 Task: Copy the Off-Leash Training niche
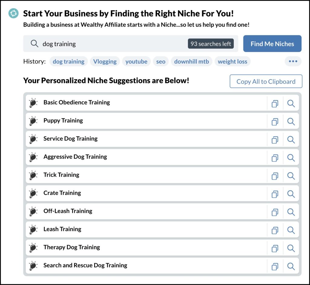(x=275, y=212)
